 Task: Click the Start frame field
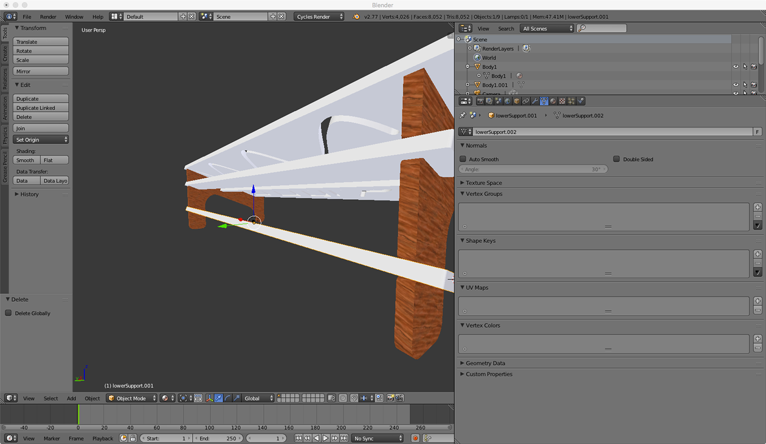[165, 438]
